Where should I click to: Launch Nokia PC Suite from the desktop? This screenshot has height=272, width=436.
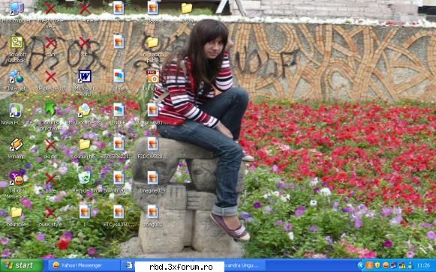click(16, 110)
